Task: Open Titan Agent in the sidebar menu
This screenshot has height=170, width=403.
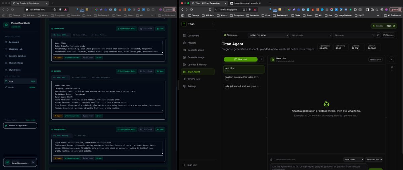Action: [197, 72]
